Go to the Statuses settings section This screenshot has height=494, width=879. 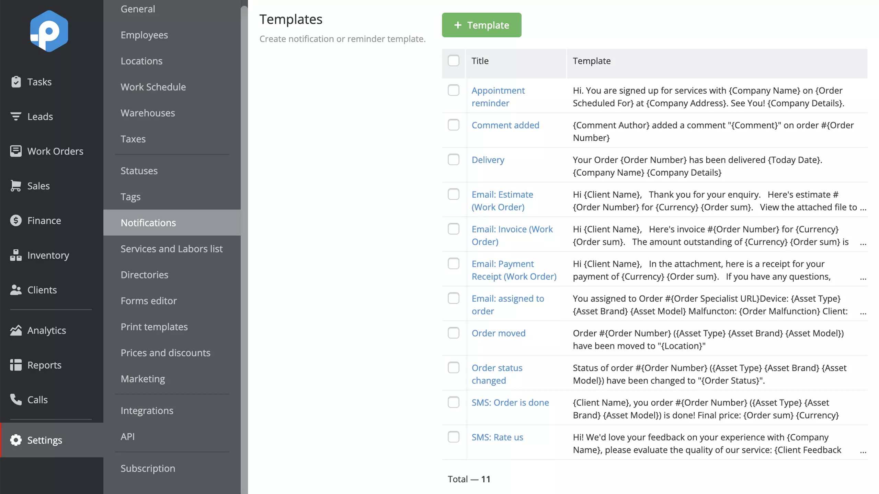(139, 170)
